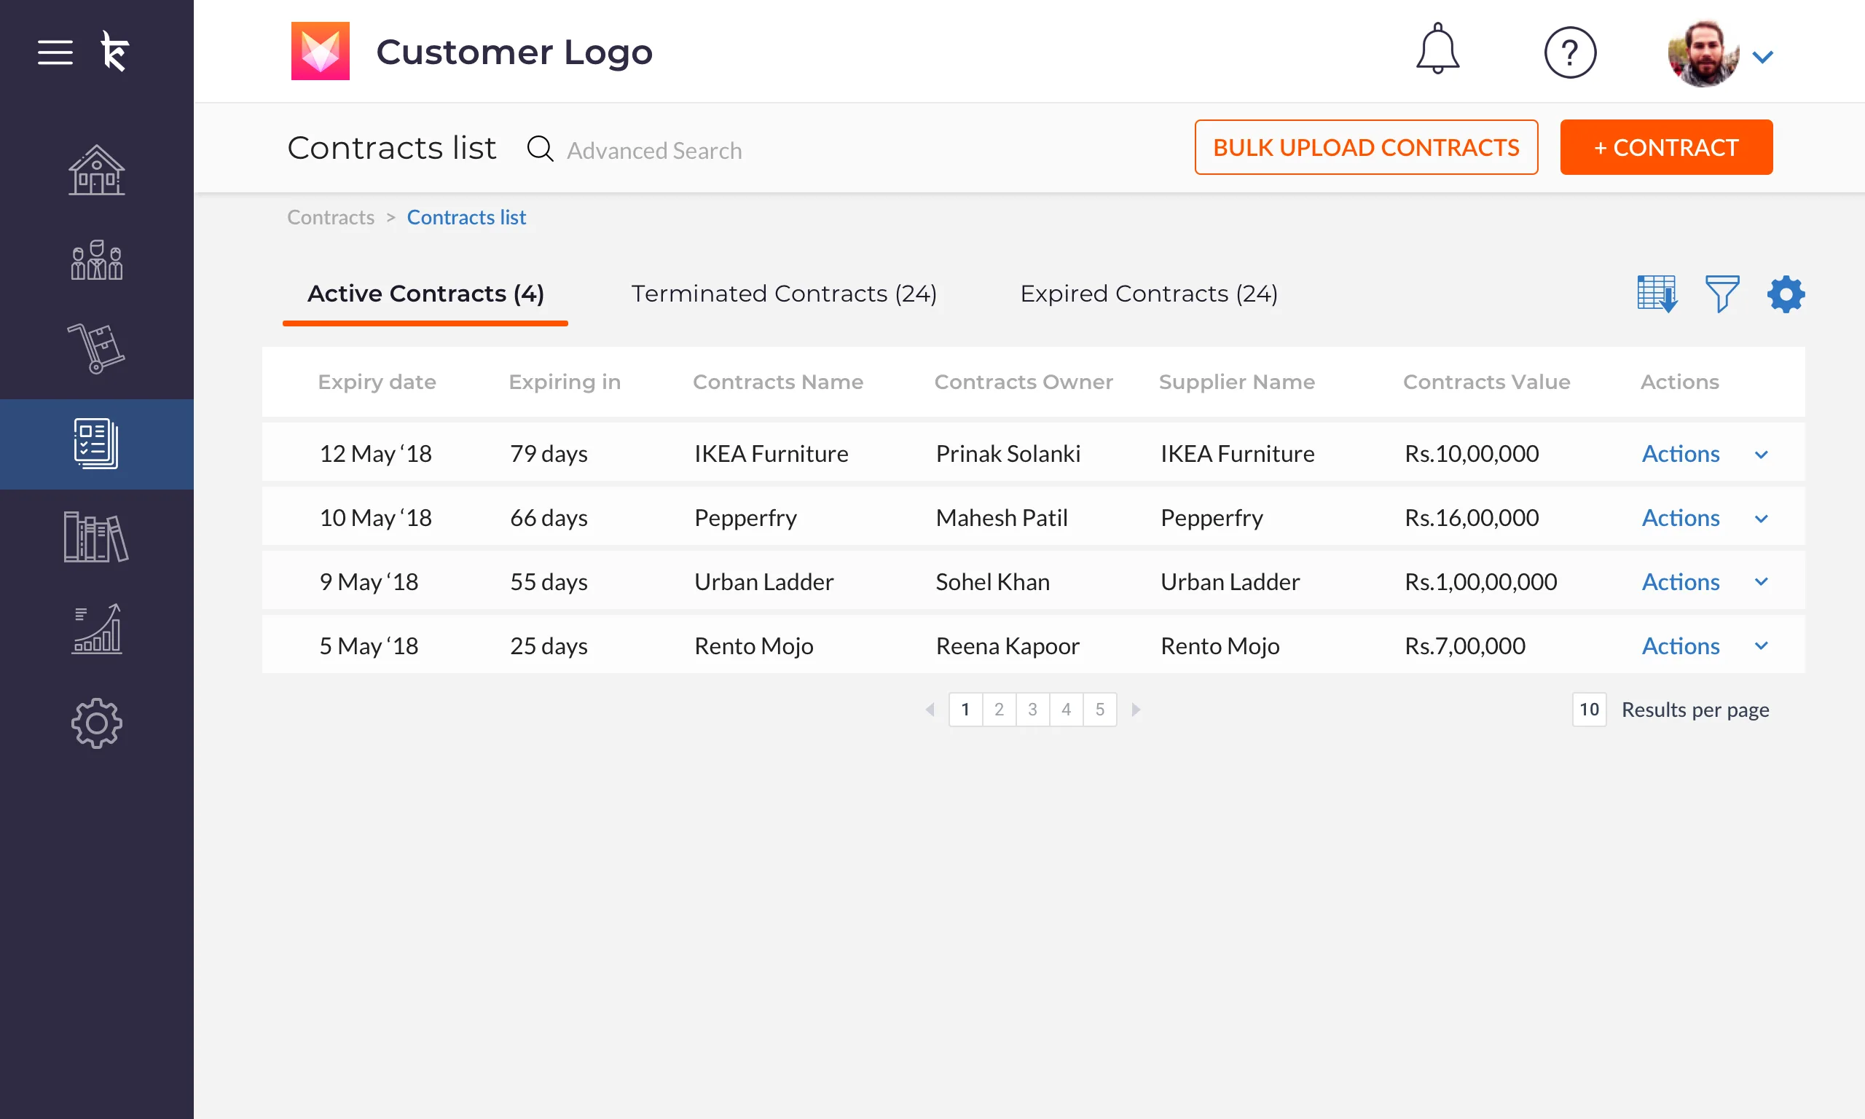Open Actions link for Rento Mojo row
The height and width of the screenshot is (1119, 1865).
[1681, 646]
